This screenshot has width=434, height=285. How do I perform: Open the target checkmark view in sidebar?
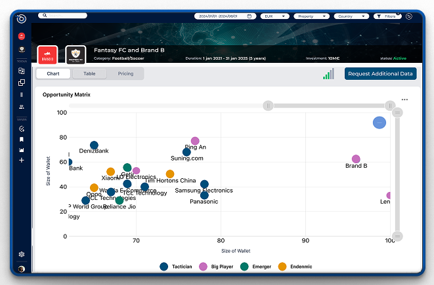(22, 128)
